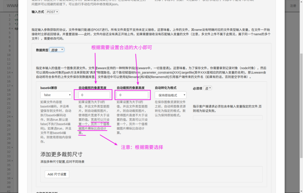Click the 注册 link in the background page

293,6
